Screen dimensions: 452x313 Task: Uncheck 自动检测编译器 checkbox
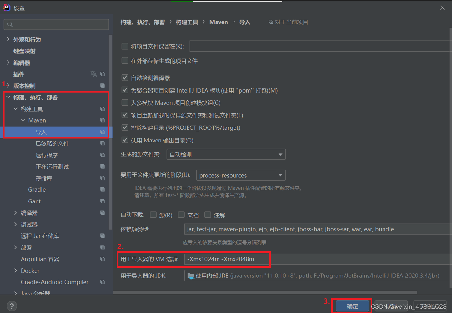125,78
